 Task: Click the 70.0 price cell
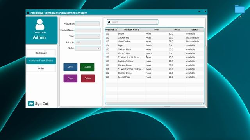(x=177, y=57)
